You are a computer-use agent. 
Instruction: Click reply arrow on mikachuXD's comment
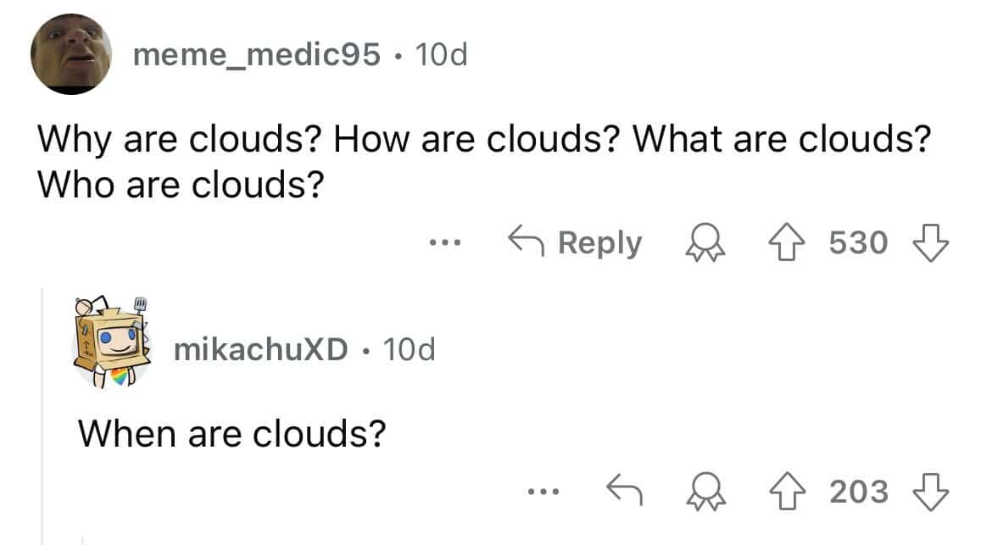[622, 489]
